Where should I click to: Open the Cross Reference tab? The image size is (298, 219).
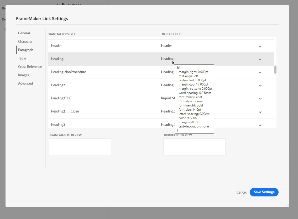[x=30, y=67]
